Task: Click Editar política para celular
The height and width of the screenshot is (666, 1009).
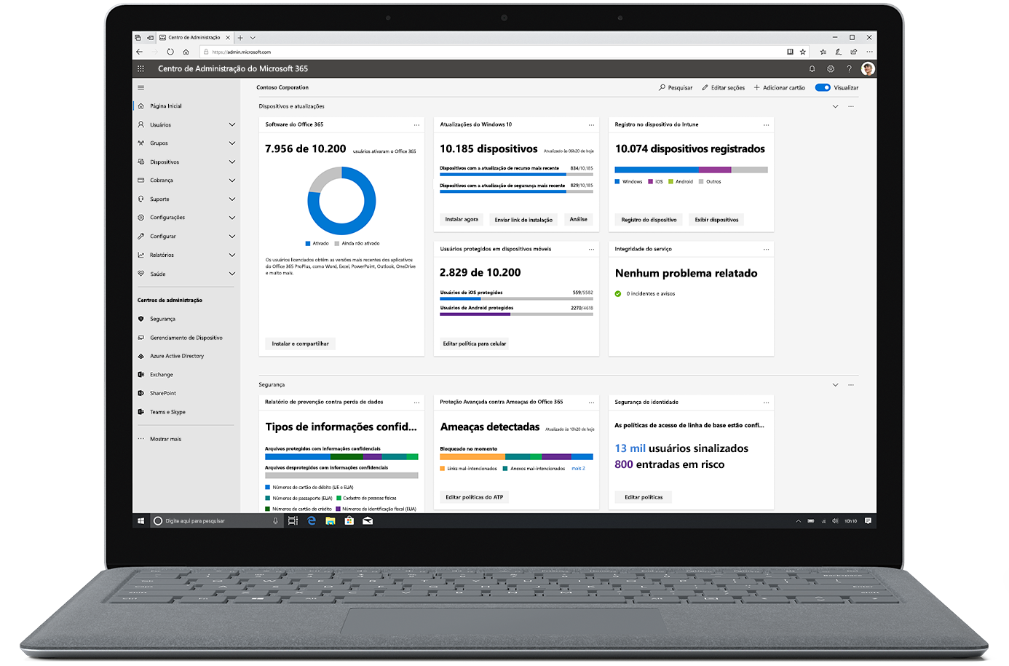Action: 475,344
